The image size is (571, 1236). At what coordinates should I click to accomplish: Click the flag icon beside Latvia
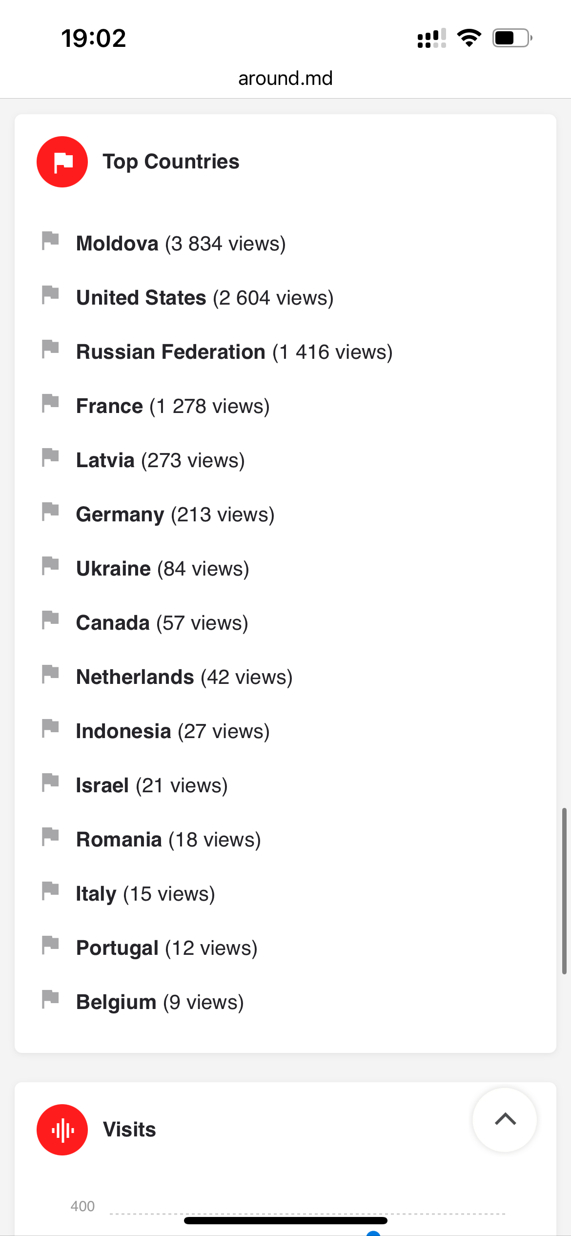pos(50,457)
